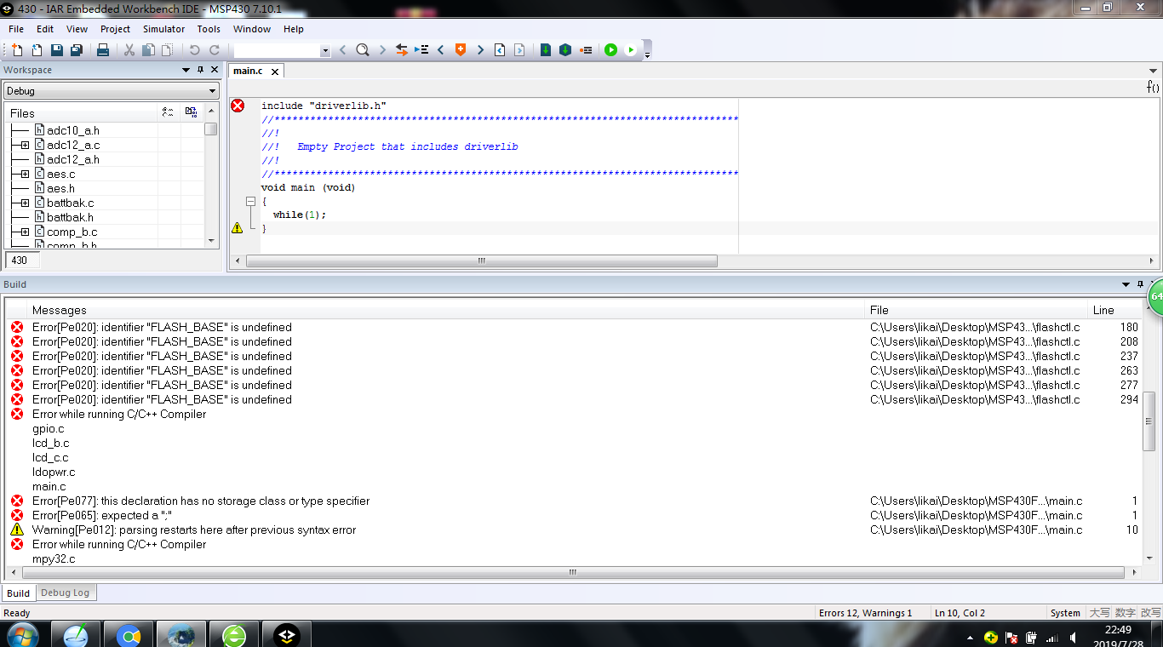Click the Redo toolbar icon
This screenshot has height=647, width=1163.
[x=215, y=50]
